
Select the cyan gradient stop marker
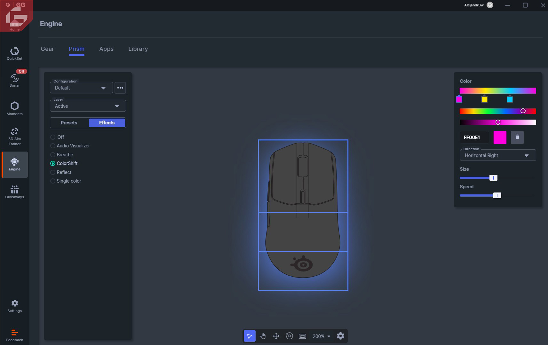click(510, 99)
